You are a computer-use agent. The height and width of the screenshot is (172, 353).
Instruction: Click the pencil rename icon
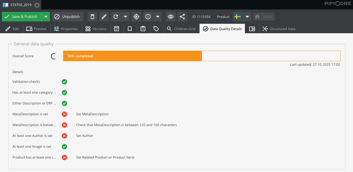(x=104, y=17)
